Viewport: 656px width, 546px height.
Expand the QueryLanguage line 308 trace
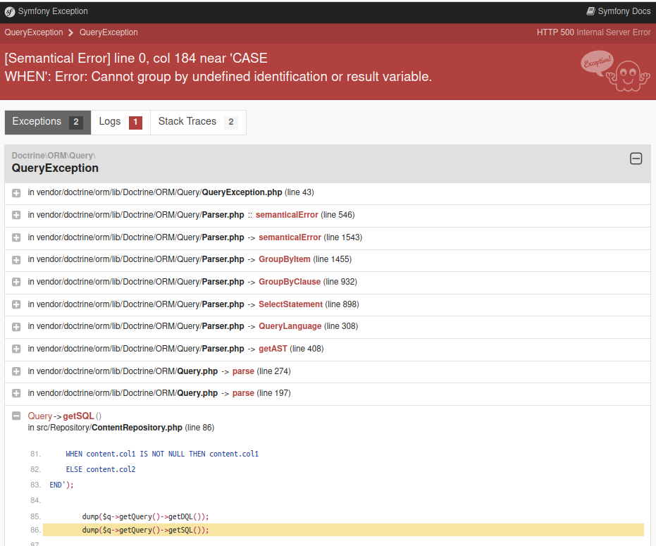16,327
